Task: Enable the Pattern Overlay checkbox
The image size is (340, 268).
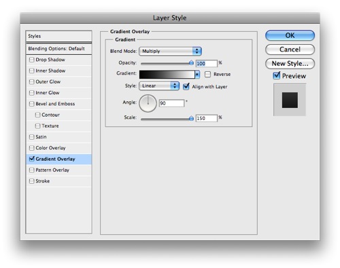Action: pyautogui.click(x=31, y=170)
